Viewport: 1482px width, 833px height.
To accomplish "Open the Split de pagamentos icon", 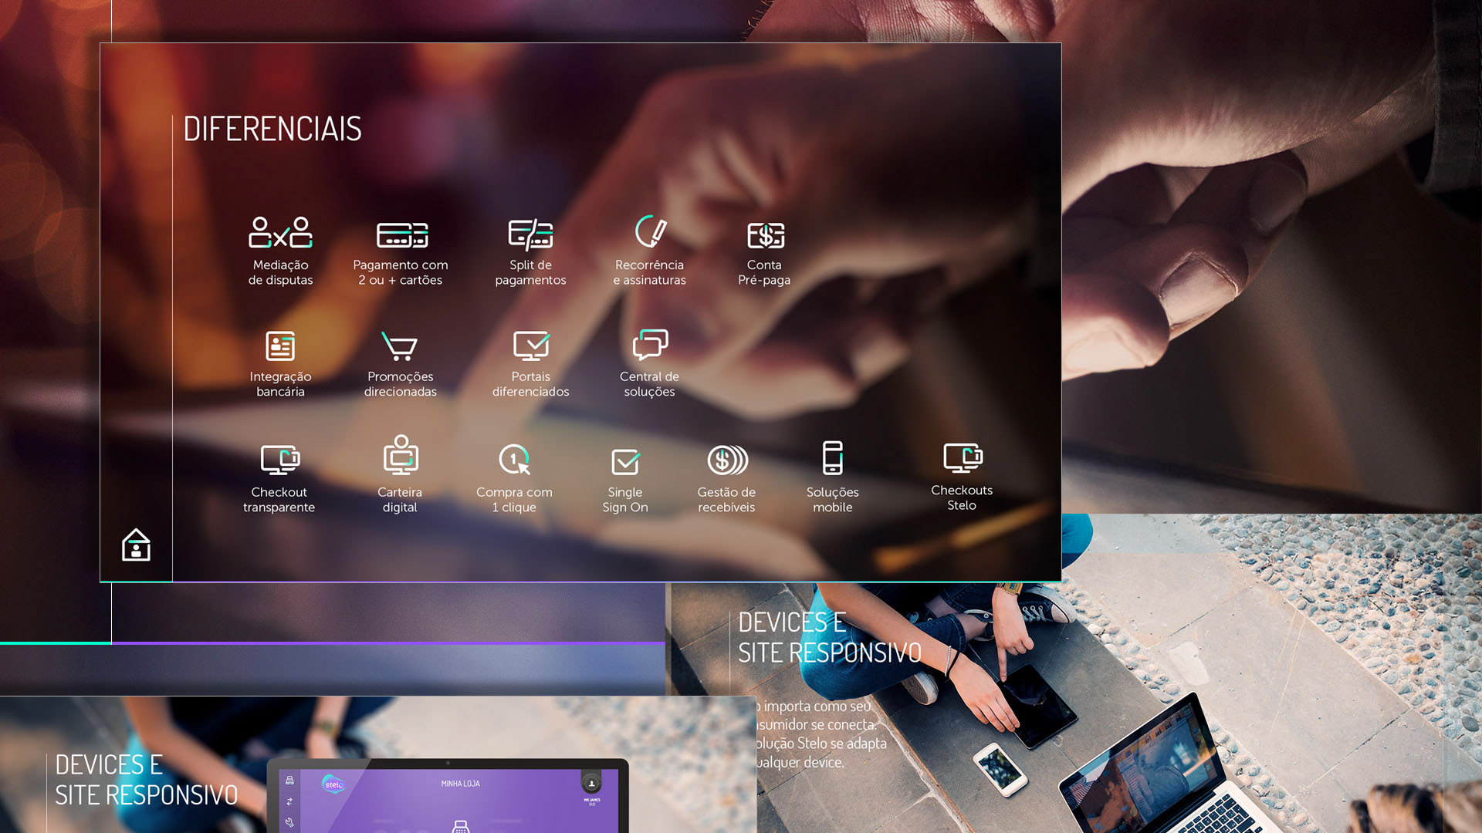I will point(530,234).
